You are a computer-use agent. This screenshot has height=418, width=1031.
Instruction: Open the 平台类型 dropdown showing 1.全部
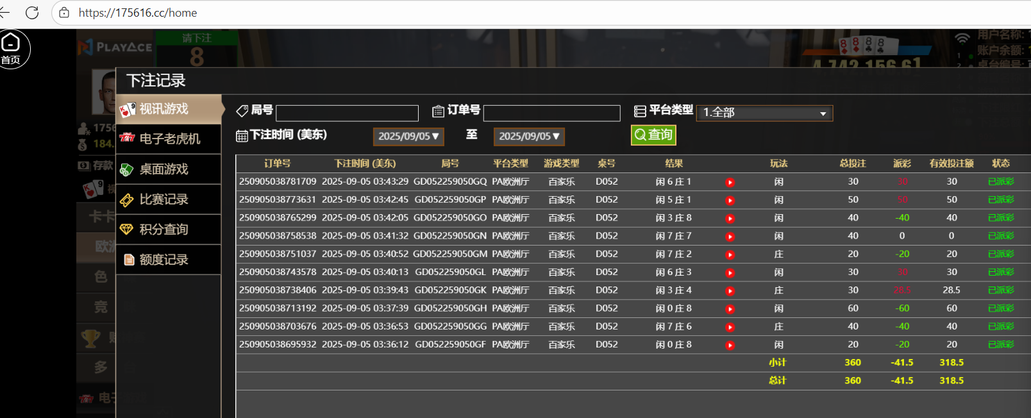(x=764, y=113)
